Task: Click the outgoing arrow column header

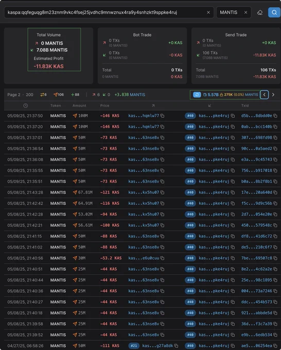Action: point(153,106)
